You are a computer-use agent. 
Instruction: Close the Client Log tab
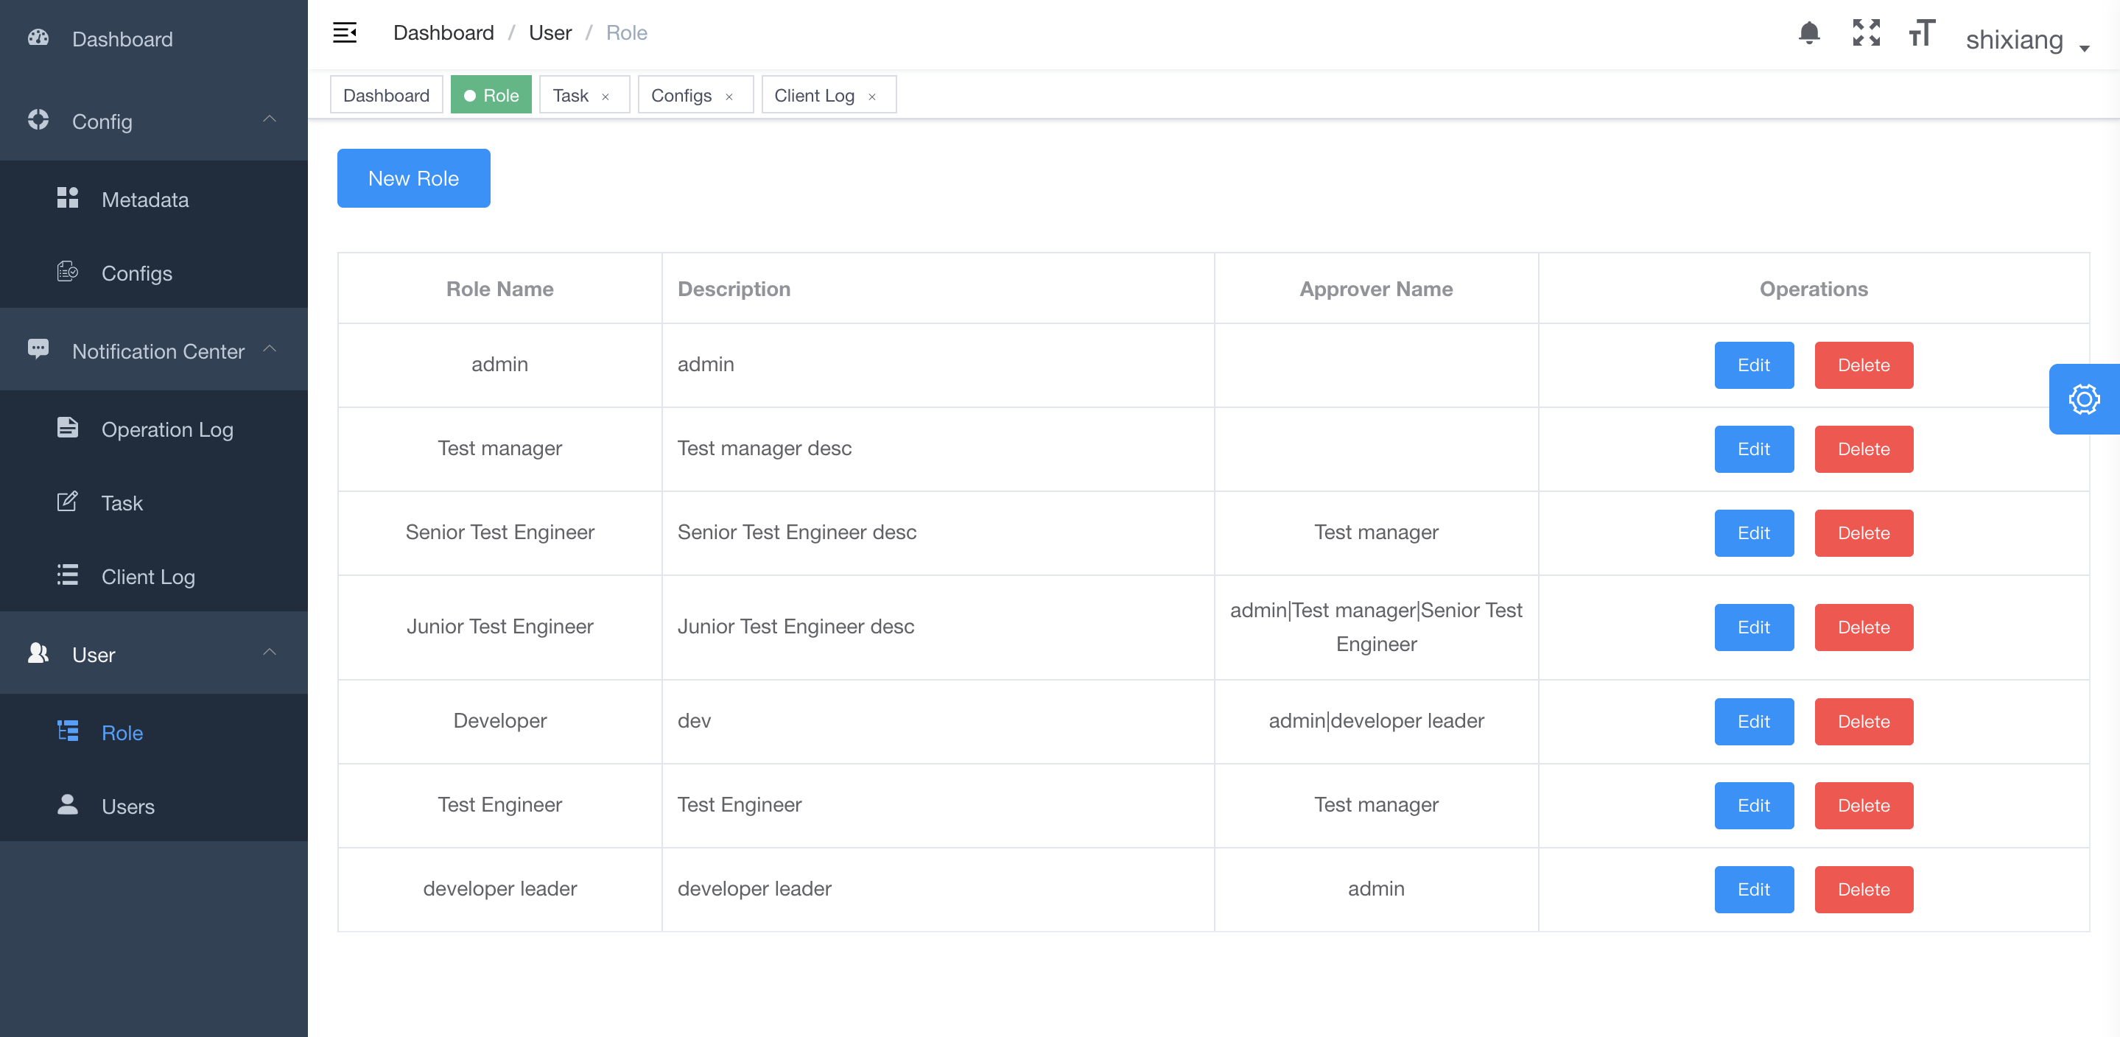click(x=872, y=96)
